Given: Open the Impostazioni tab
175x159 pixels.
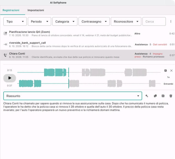Looking at the screenshot, I should tap(36, 10).
